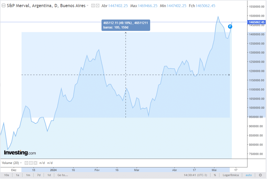This screenshot has width=267, height=179.
Task: Click the current price label 1465062.45
Action: tap(257, 22)
